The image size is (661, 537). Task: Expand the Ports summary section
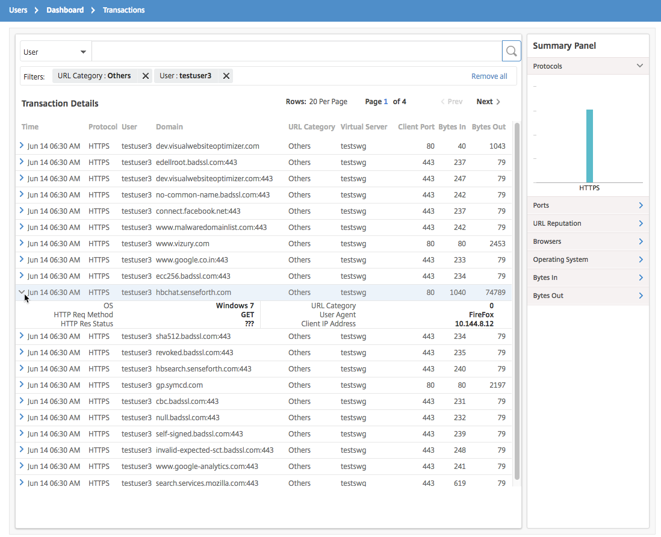click(640, 205)
